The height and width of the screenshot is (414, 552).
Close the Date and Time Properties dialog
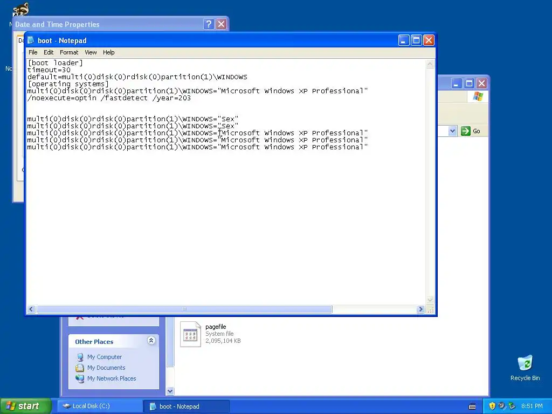coord(222,24)
